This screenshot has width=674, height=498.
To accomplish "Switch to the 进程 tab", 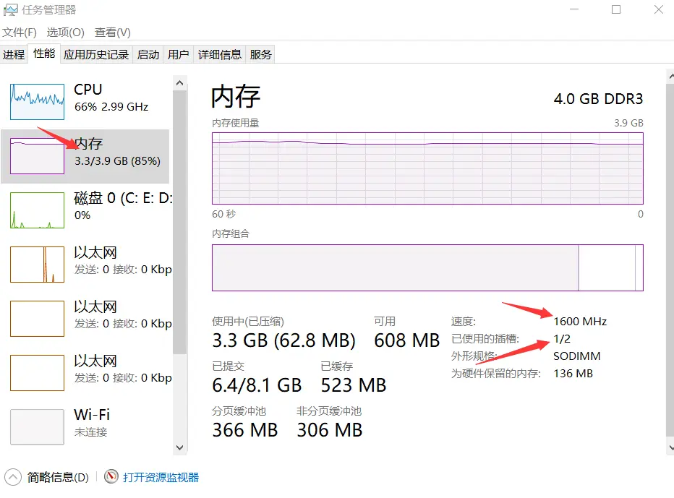I will coord(14,54).
